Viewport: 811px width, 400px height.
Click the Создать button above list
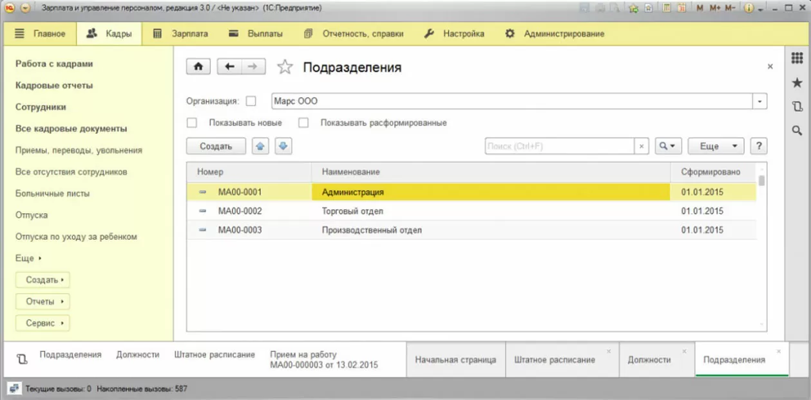click(x=216, y=146)
